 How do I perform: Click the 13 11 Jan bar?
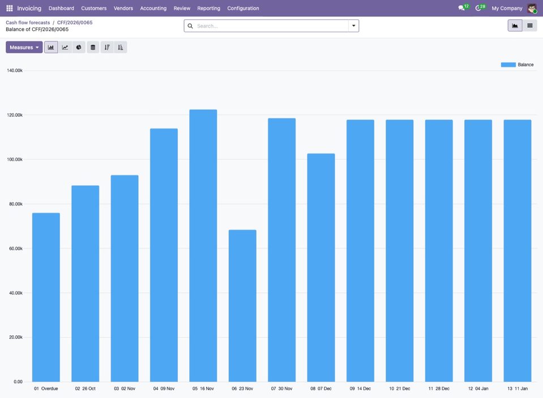click(518, 251)
